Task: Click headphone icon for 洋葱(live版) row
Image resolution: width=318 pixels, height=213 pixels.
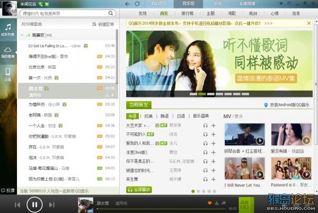Action: tap(206, 153)
